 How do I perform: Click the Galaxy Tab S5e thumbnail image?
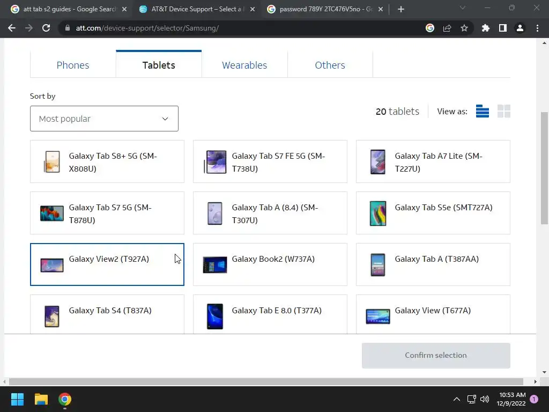click(x=378, y=214)
